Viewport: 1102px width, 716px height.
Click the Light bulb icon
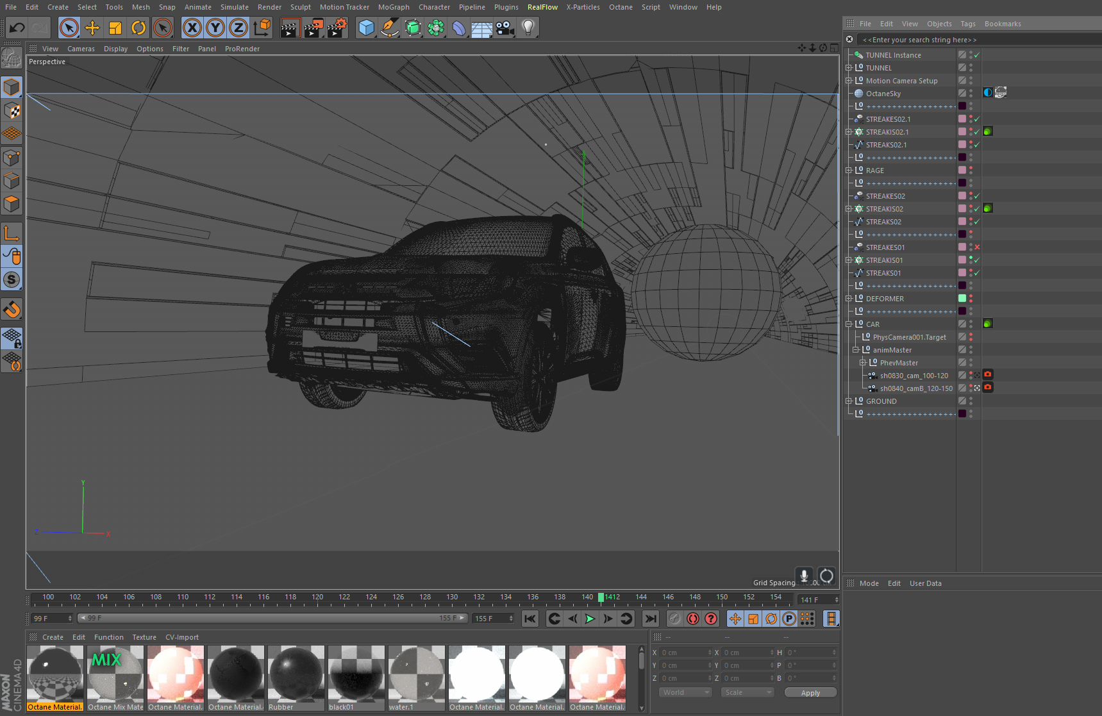tap(528, 28)
